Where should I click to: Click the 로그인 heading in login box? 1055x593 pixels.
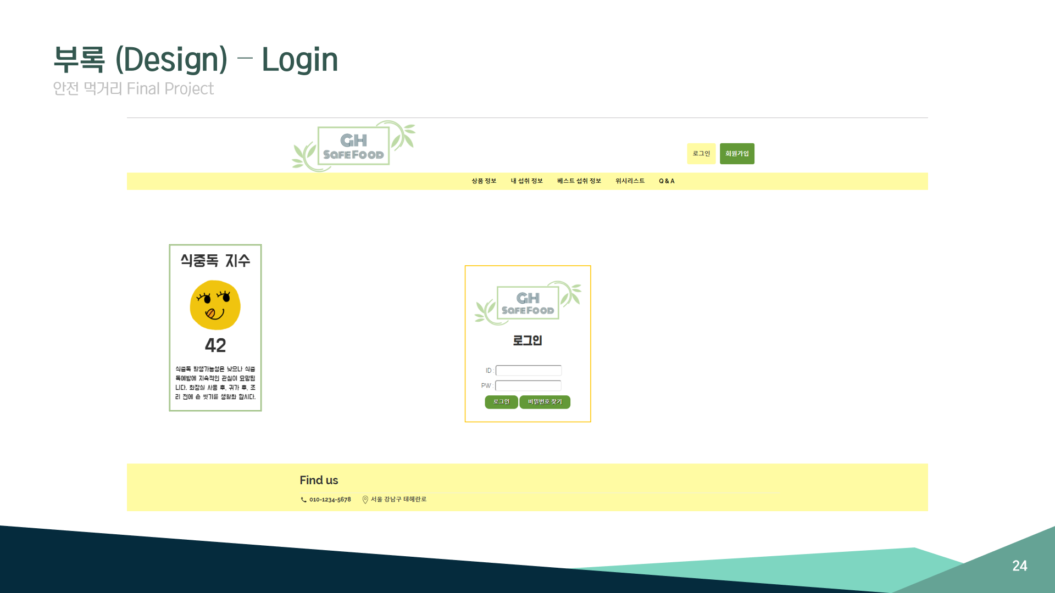(527, 340)
